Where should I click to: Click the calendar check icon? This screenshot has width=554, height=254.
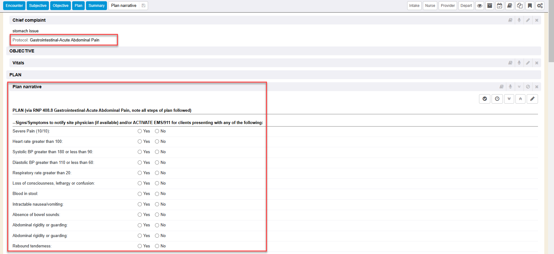coord(499,6)
